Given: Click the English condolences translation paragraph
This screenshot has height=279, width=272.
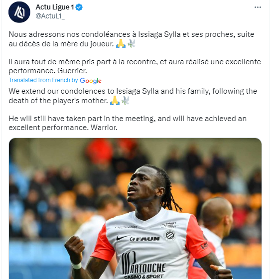Looking at the screenshot, I should [x=133, y=96].
